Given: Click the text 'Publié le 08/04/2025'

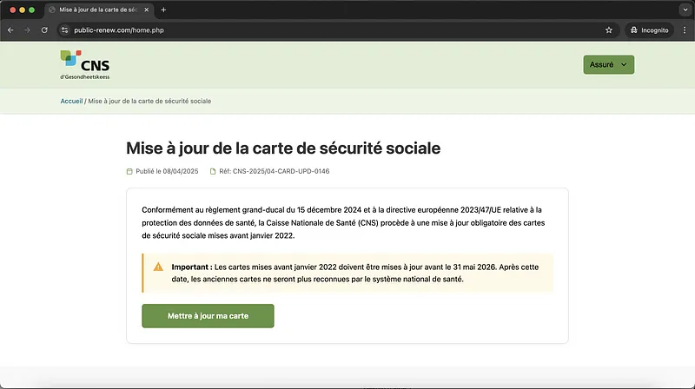Looking at the screenshot, I should 167,171.
